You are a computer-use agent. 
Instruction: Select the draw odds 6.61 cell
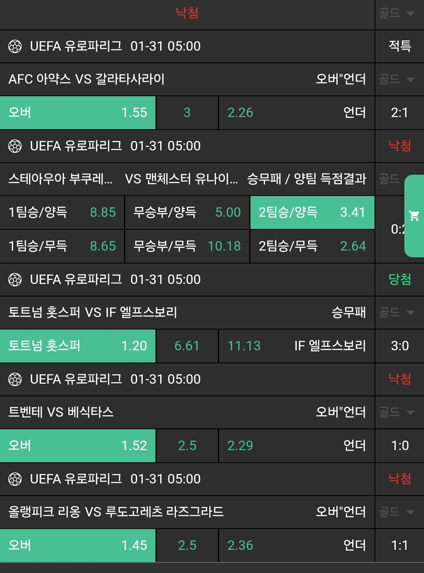187,346
